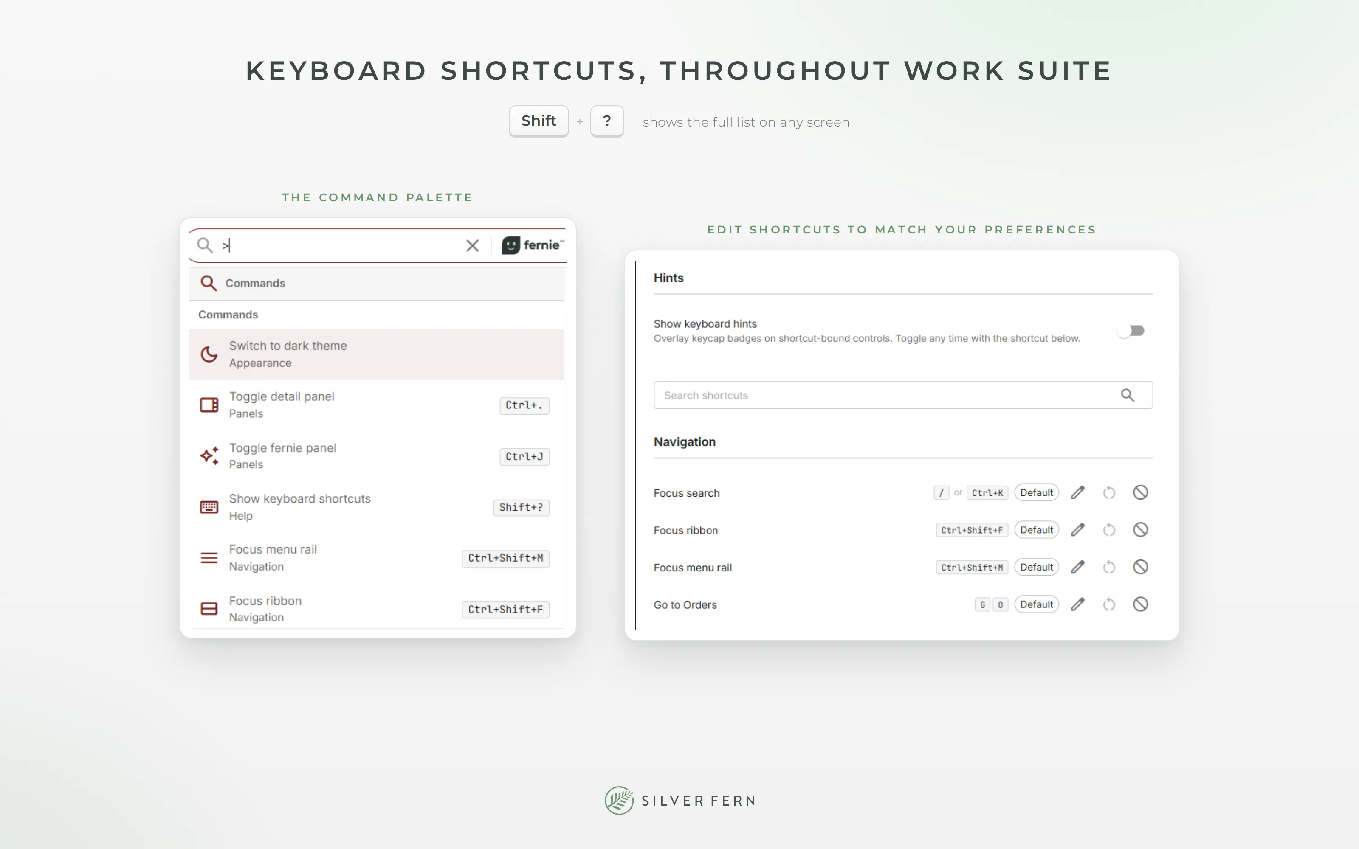Click the Ctrl+Shift+M keycap in settings Navigation
This screenshot has height=849, width=1359.
[972, 568]
